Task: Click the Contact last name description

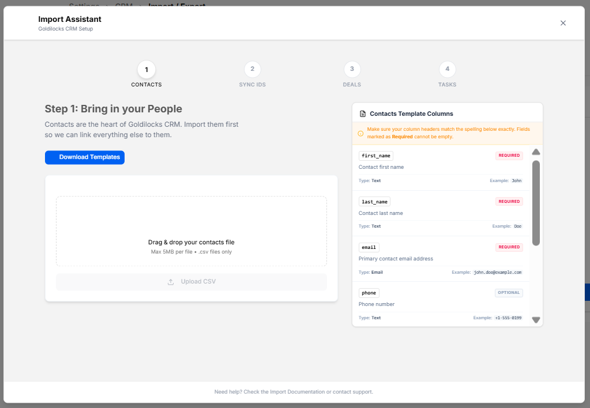Action: point(381,213)
